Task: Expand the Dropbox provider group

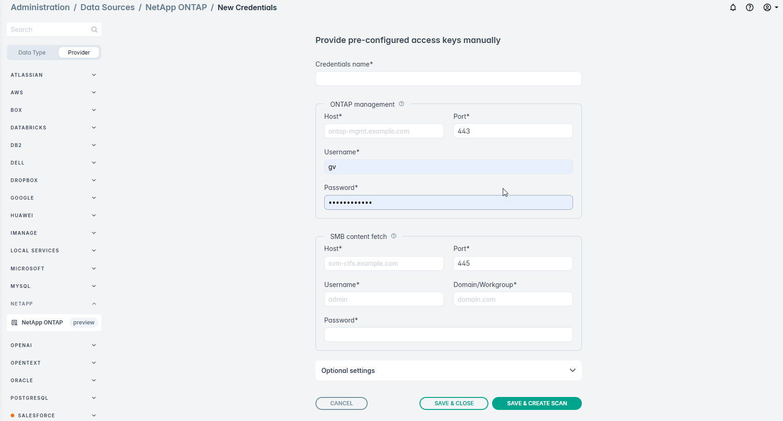Action: [54, 180]
